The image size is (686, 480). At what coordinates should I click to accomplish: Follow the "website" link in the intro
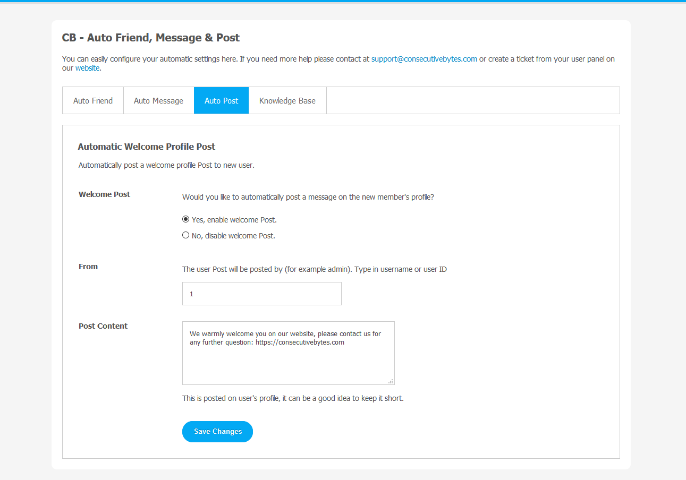(x=87, y=68)
